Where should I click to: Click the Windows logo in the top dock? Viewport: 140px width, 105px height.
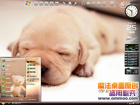28,4
